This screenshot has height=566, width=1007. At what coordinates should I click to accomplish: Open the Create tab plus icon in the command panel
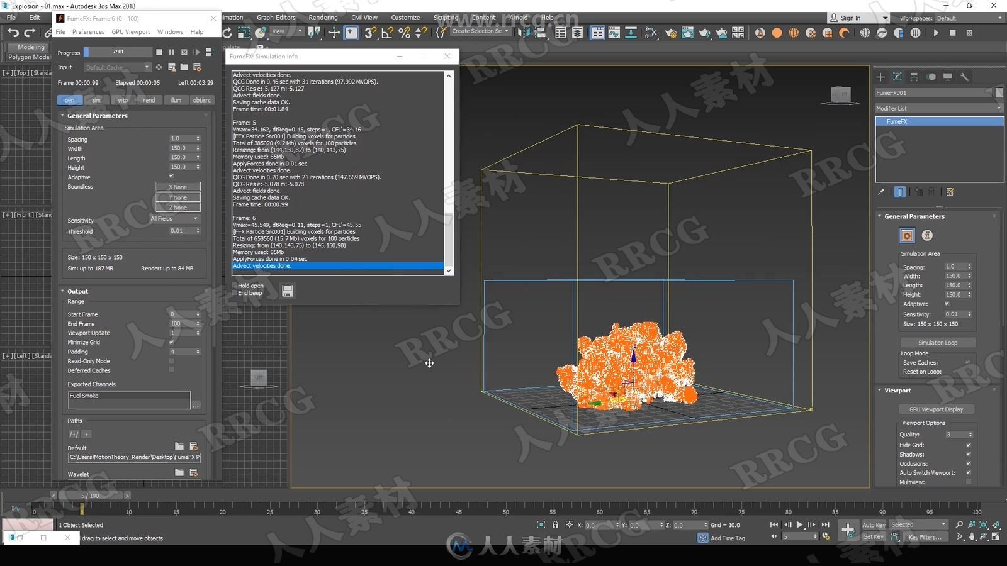(880, 77)
